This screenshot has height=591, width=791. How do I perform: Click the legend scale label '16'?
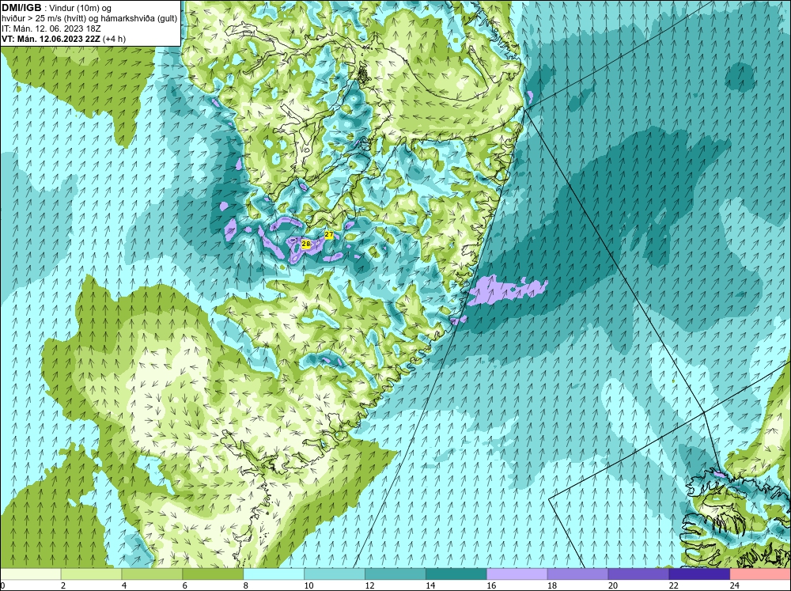pos(491,585)
